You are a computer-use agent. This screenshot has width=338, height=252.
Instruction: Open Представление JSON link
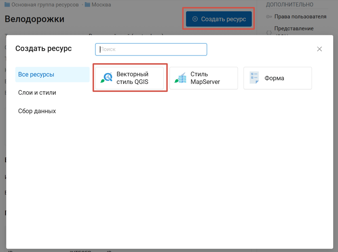pos(294,29)
